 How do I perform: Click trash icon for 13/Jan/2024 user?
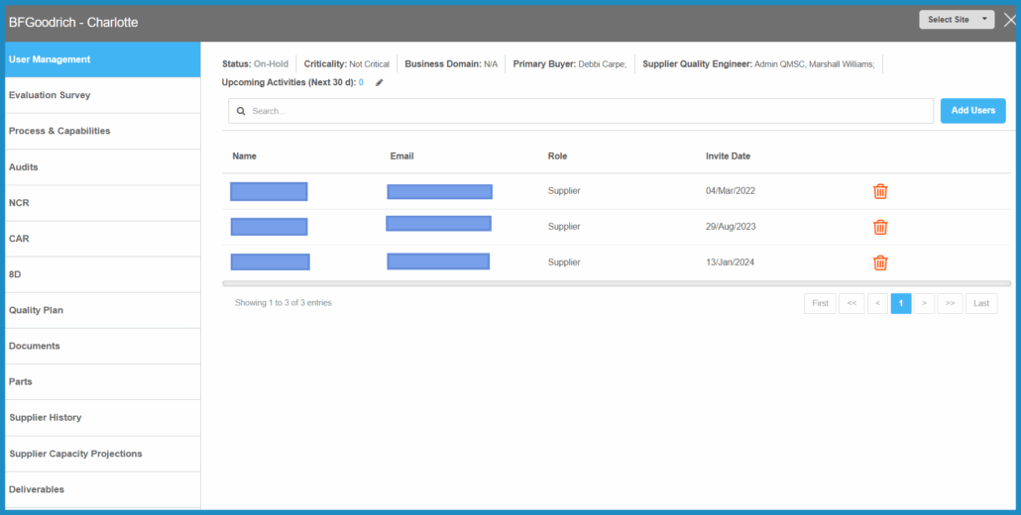[879, 262]
